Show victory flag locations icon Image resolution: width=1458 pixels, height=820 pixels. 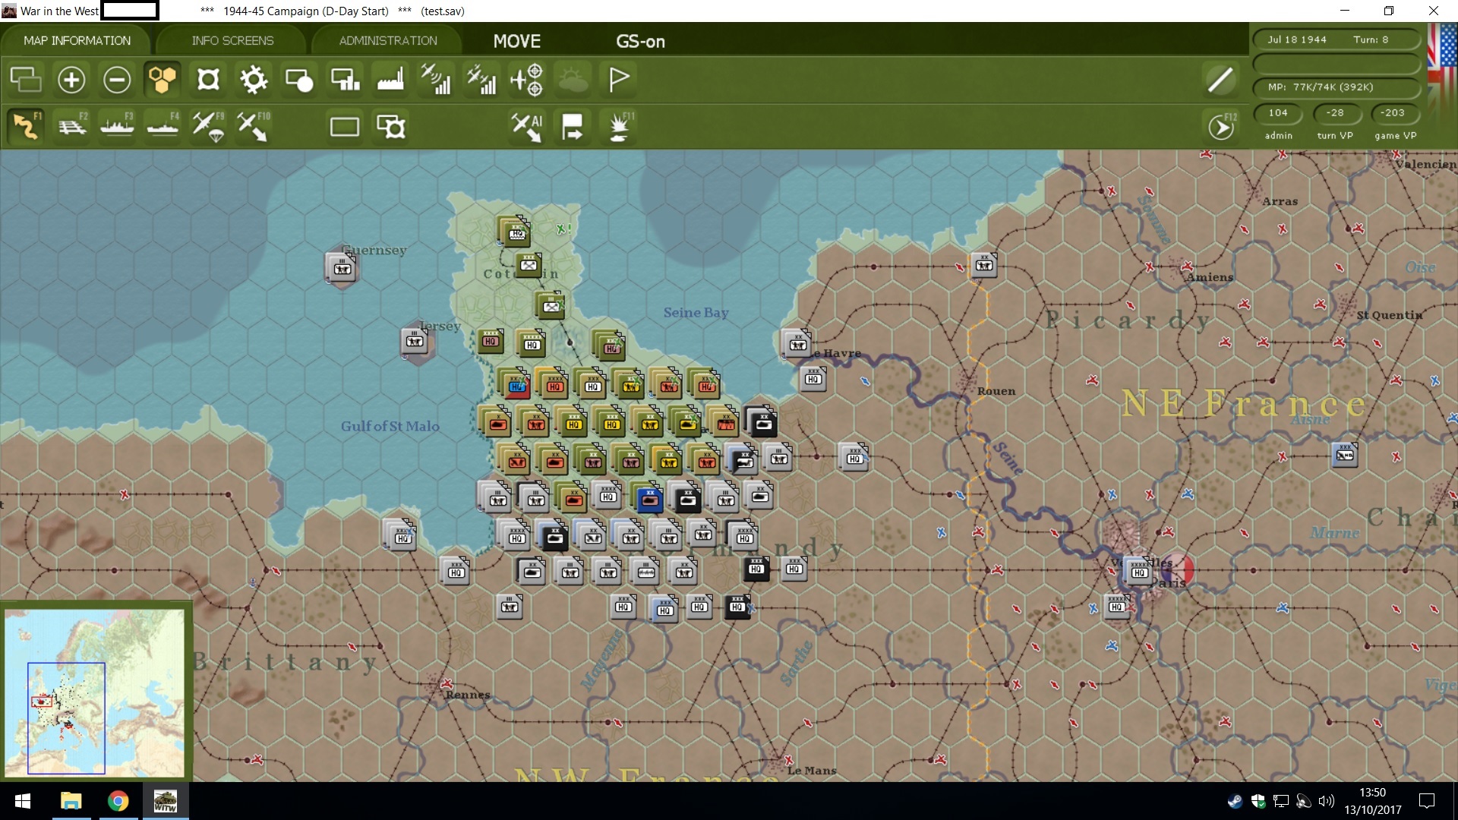coord(619,79)
